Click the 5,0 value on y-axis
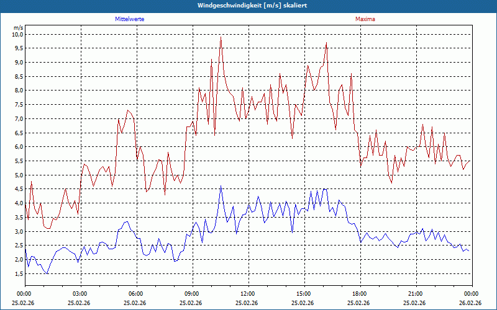This screenshot has height=310, width=497. (19, 175)
